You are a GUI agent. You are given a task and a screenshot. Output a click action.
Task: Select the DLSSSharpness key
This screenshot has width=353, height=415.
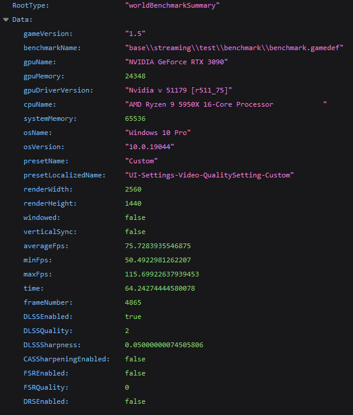(x=52, y=345)
